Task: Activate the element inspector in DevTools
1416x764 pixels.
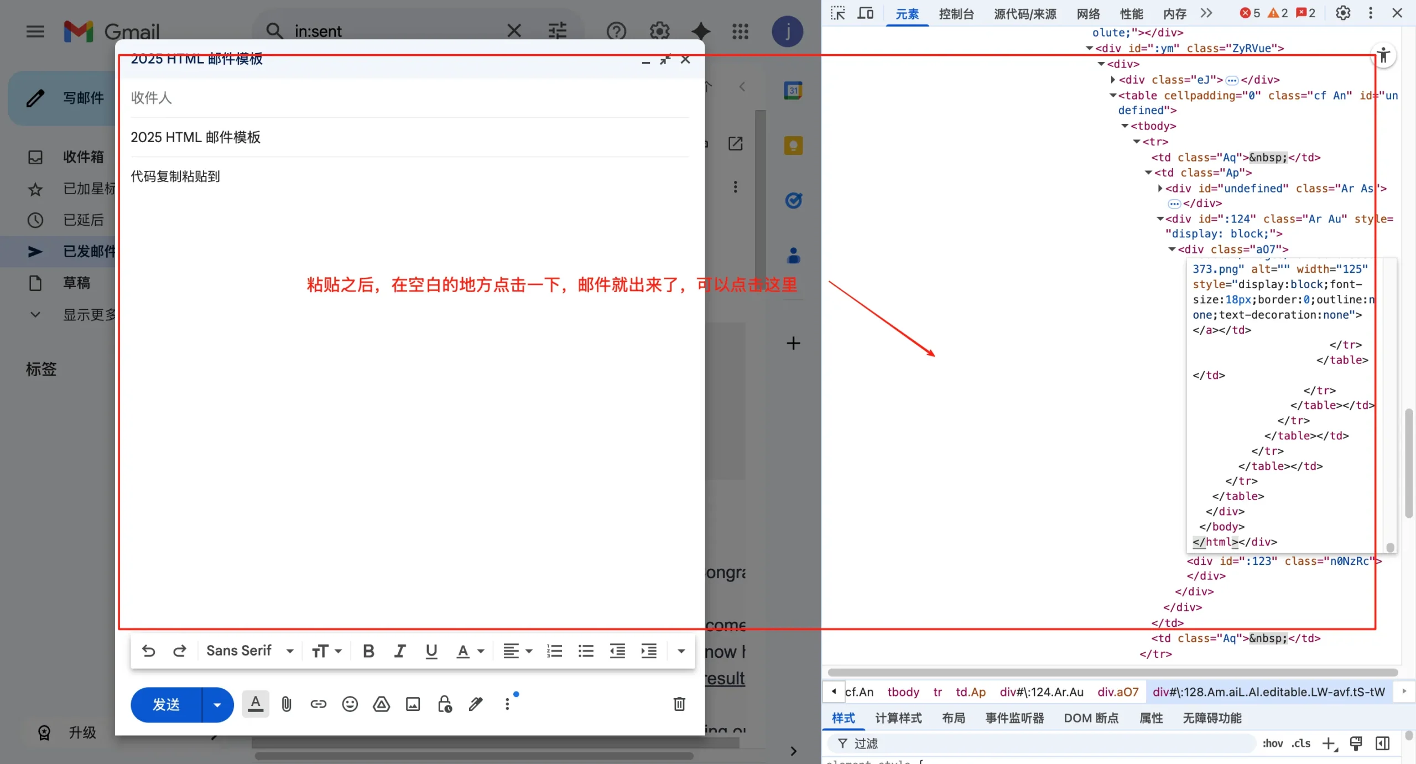Action: click(837, 13)
